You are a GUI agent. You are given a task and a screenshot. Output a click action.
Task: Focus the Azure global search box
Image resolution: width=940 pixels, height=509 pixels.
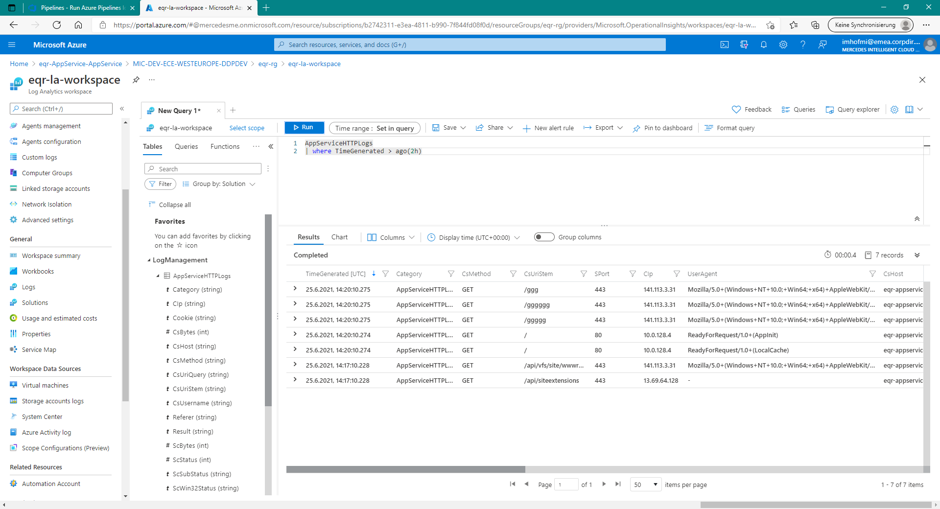point(470,45)
